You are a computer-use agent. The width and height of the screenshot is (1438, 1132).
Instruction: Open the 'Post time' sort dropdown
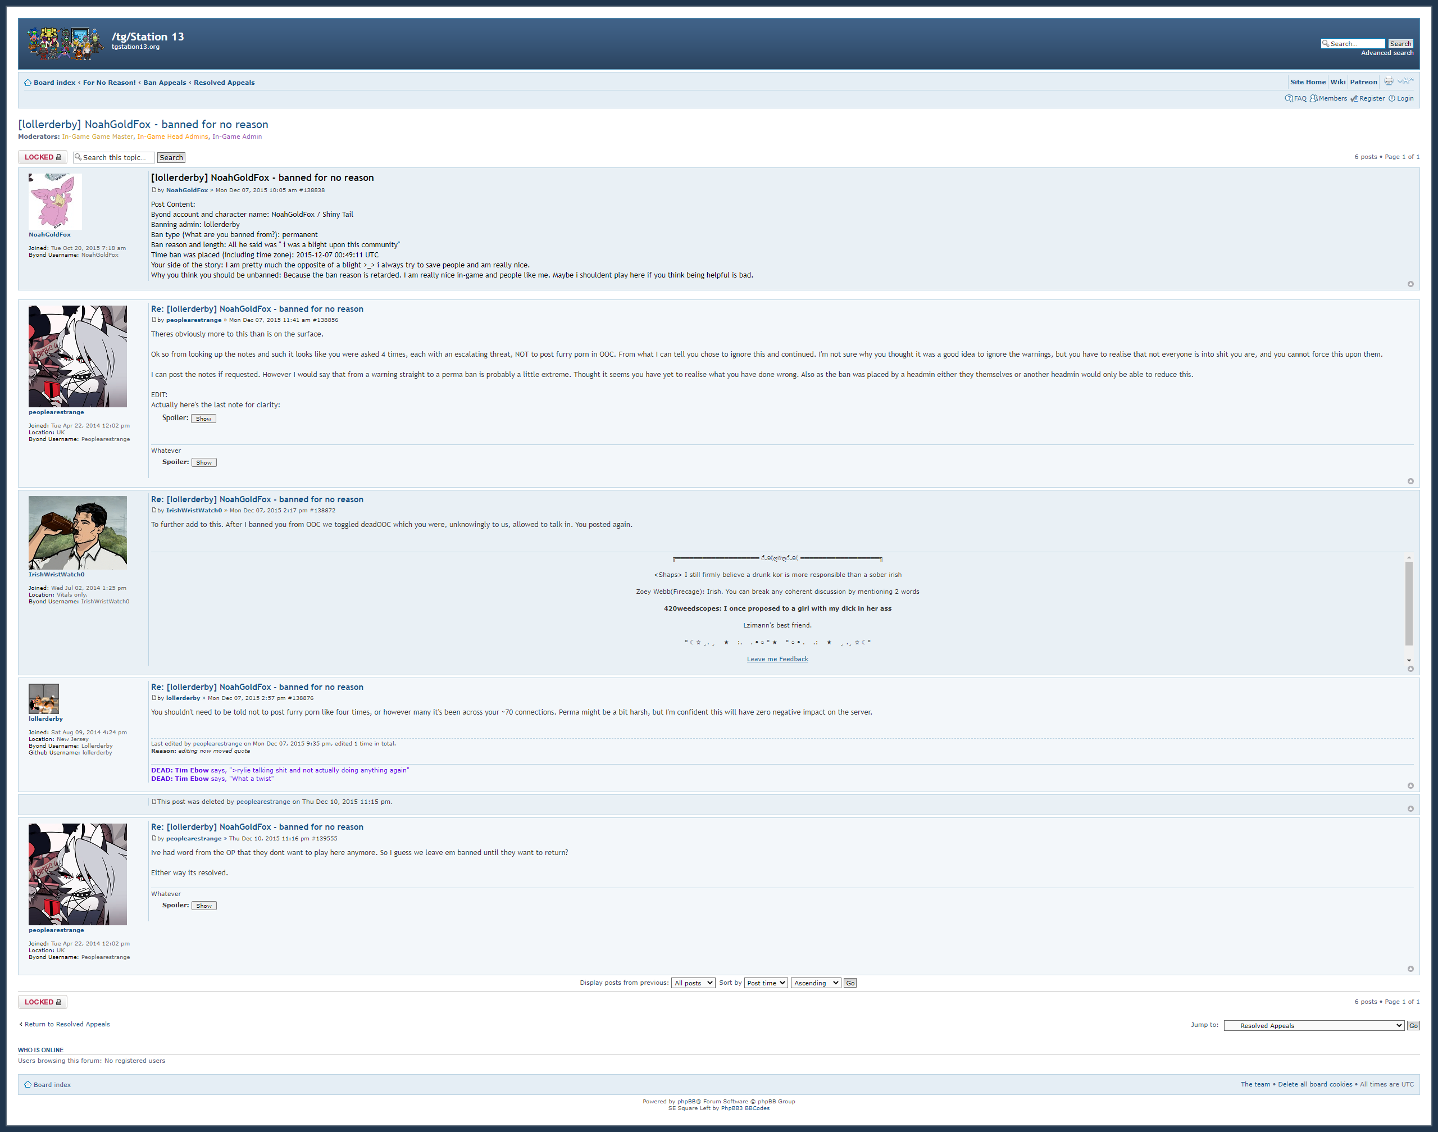766,983
